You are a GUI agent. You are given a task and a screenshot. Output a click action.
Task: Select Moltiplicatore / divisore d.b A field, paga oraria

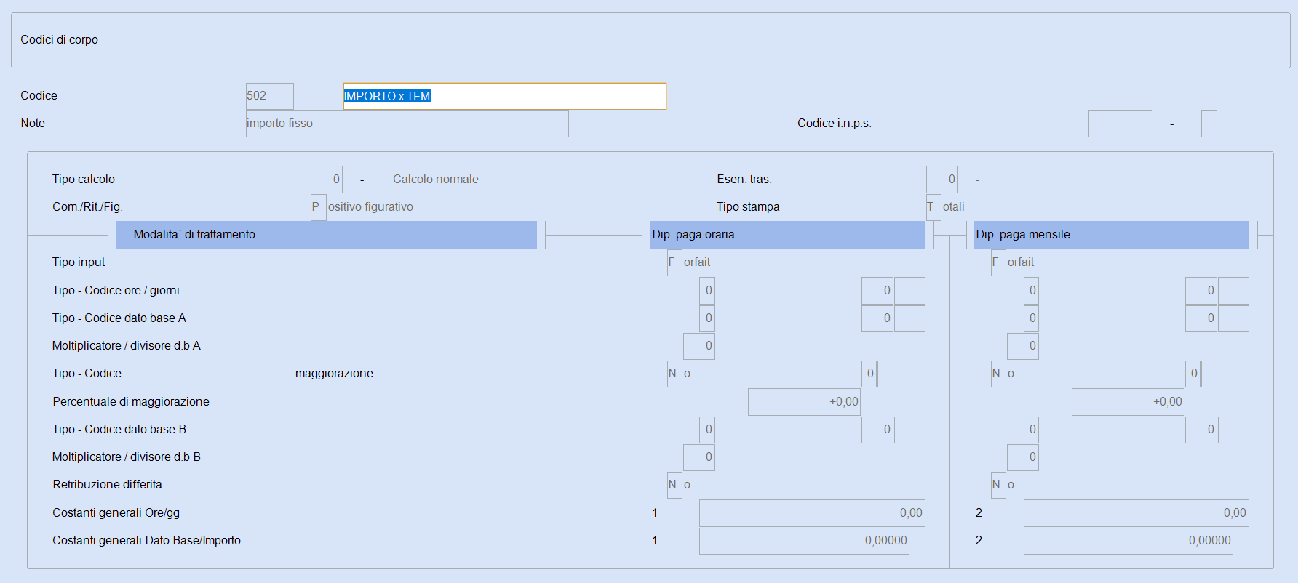[x=698, y=346]
